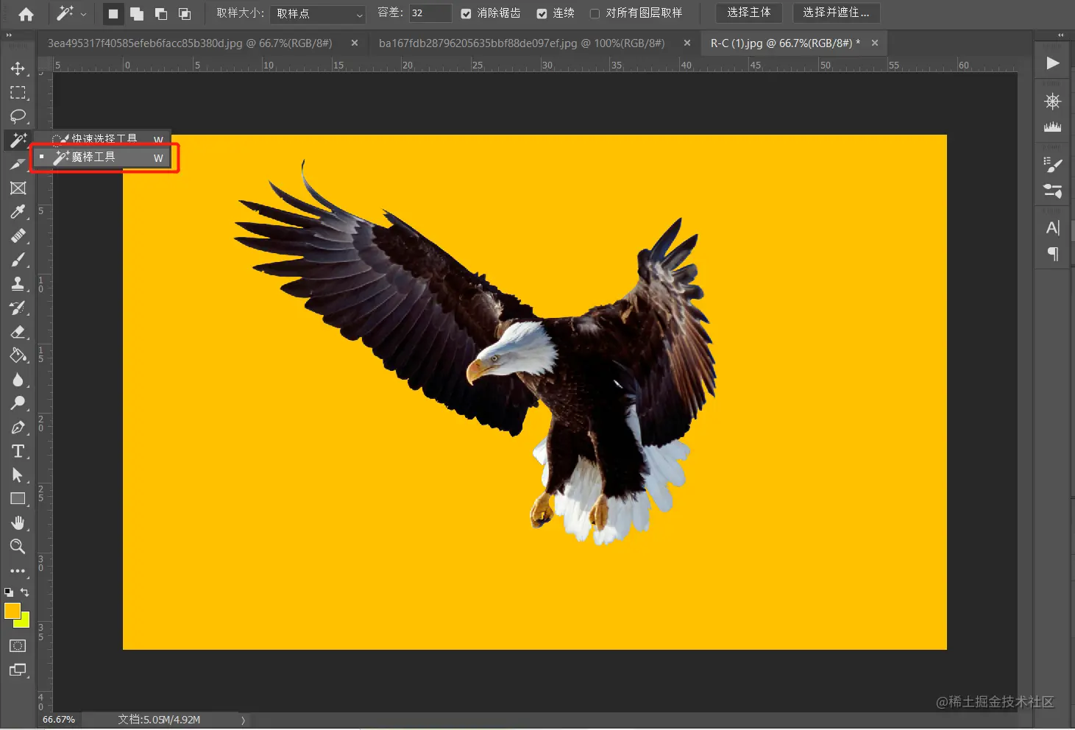The image size is (1075, 730).
Task: Toggle the 消除锯齿 anti-alias checkbox
Action: click(466, 13)
